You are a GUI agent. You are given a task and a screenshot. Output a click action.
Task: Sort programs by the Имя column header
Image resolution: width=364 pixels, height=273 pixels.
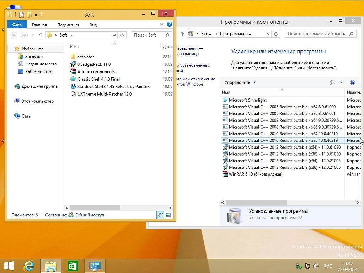pyautogui.click(x=226, y=92)
